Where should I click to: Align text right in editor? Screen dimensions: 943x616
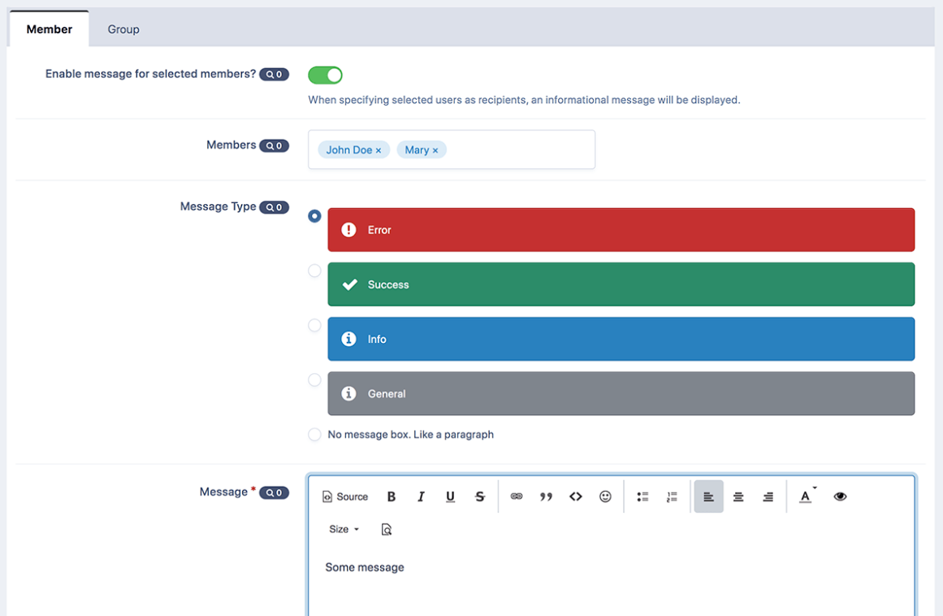(768, 497)
